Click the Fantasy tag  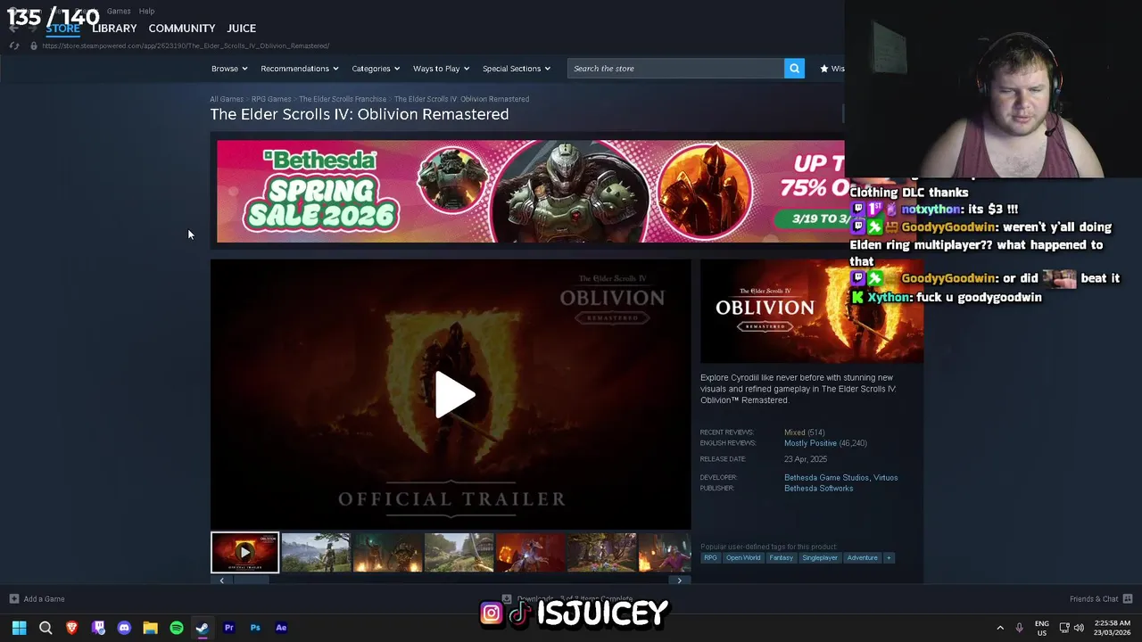coord(781,558)
